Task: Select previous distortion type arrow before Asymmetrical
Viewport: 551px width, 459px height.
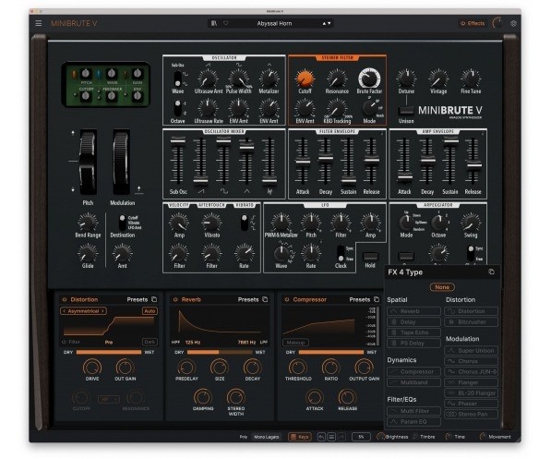Action: point(65,311)
